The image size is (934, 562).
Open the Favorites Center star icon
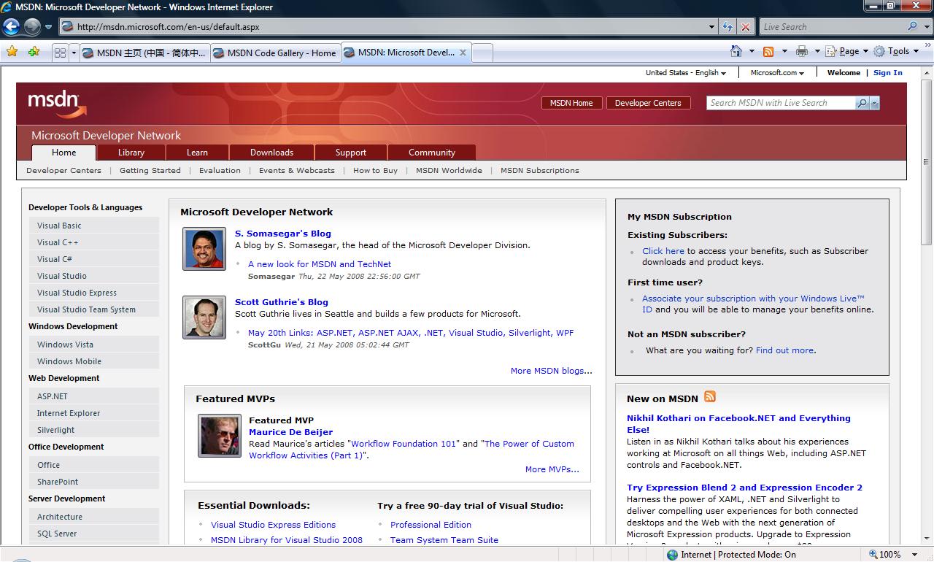12,52
